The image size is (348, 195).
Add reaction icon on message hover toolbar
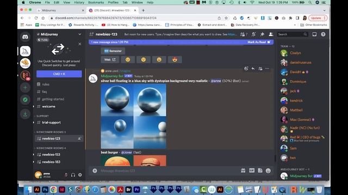[x=246, y=69]
